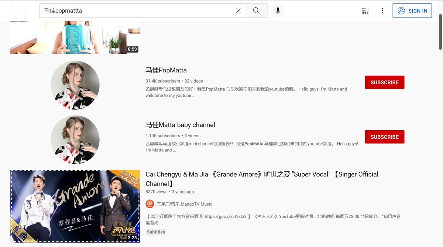Open 马佳Matta baby channel avatar
The height and width of the screenshot is (247, 443).
click(75, 140)
